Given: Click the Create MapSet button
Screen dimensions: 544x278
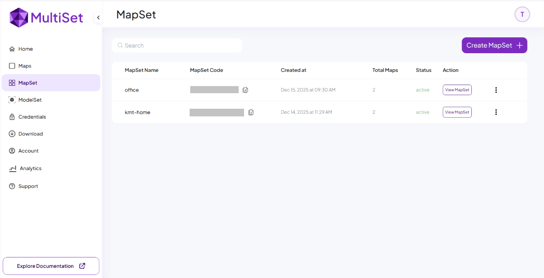Looking at the screenshot, I should coord(494,45).
